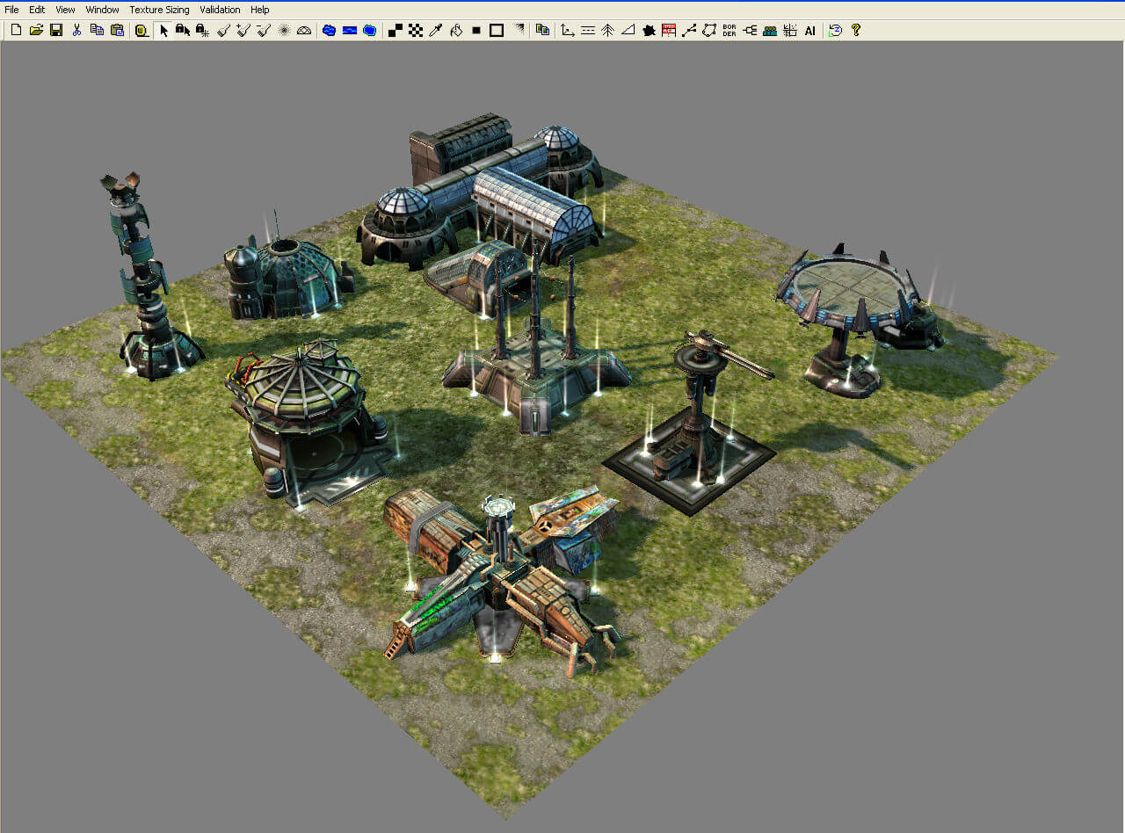Screen dimensions: 1125x833
Task: Open the Teams editor icon
Action: click(x=769, y=29)
